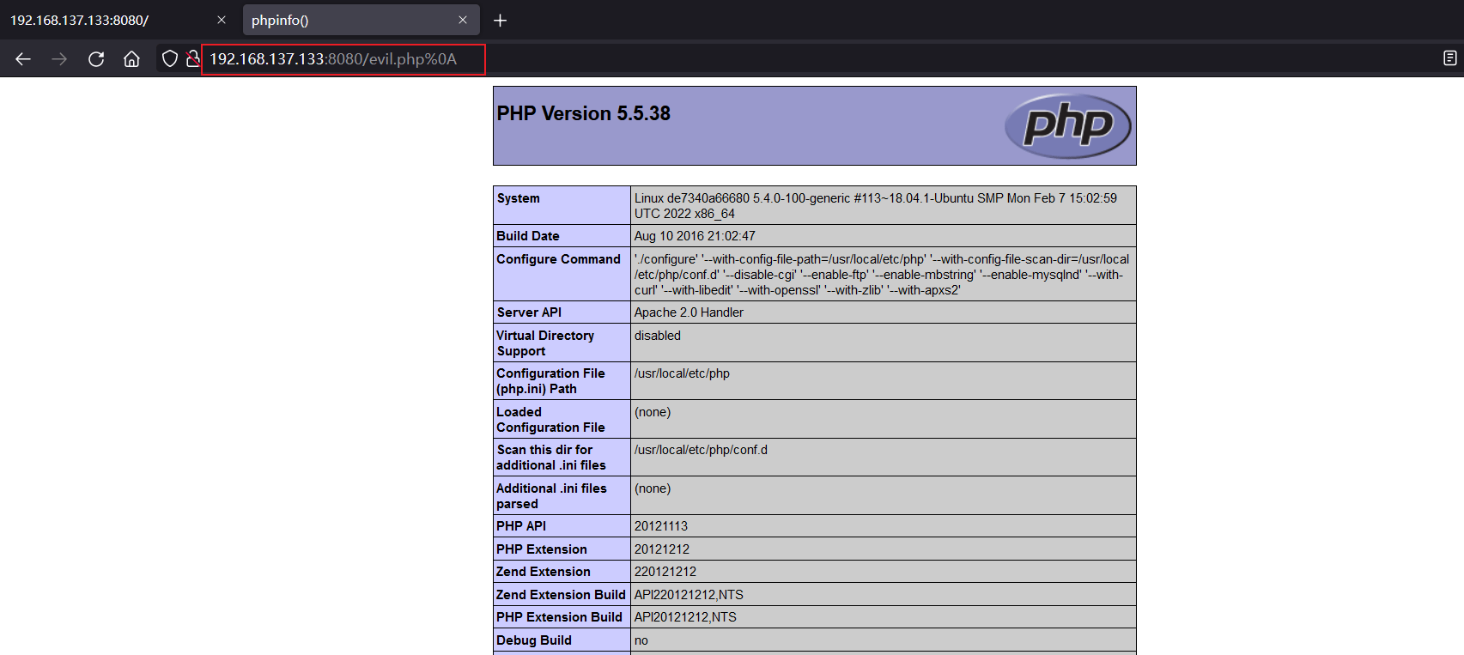Screen dimensions: 1464x655
Task: Click the './configure' command value text
Action: click(x=882, y=275)
